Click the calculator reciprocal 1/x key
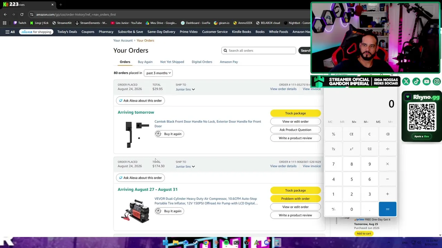 (x=334, y=149)
